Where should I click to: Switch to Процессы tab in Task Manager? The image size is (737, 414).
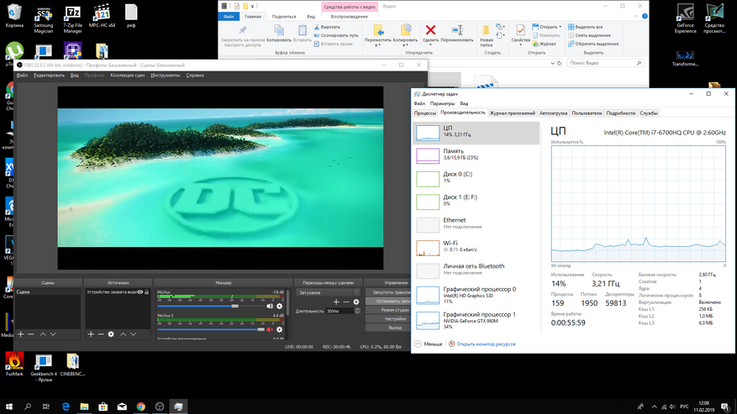coord(425,113)
